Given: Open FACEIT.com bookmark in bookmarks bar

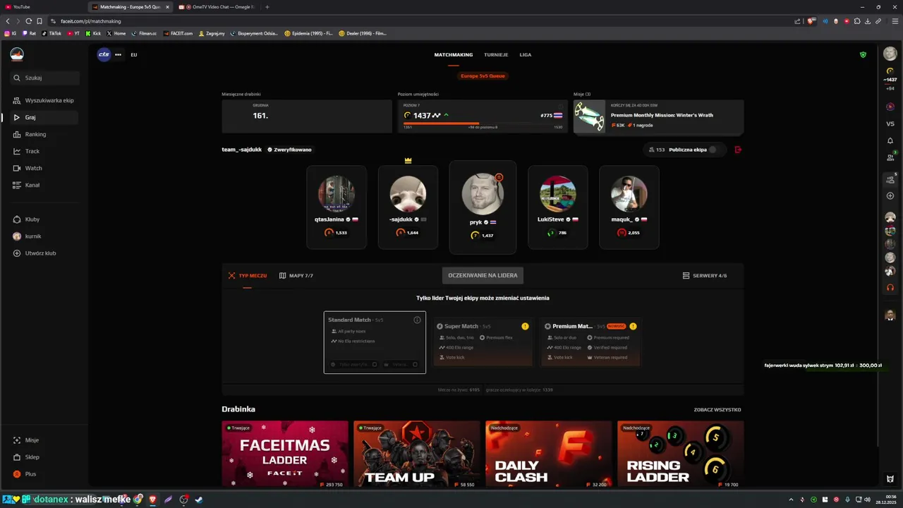Looking at the screenshot, I should tap(177, 33).
